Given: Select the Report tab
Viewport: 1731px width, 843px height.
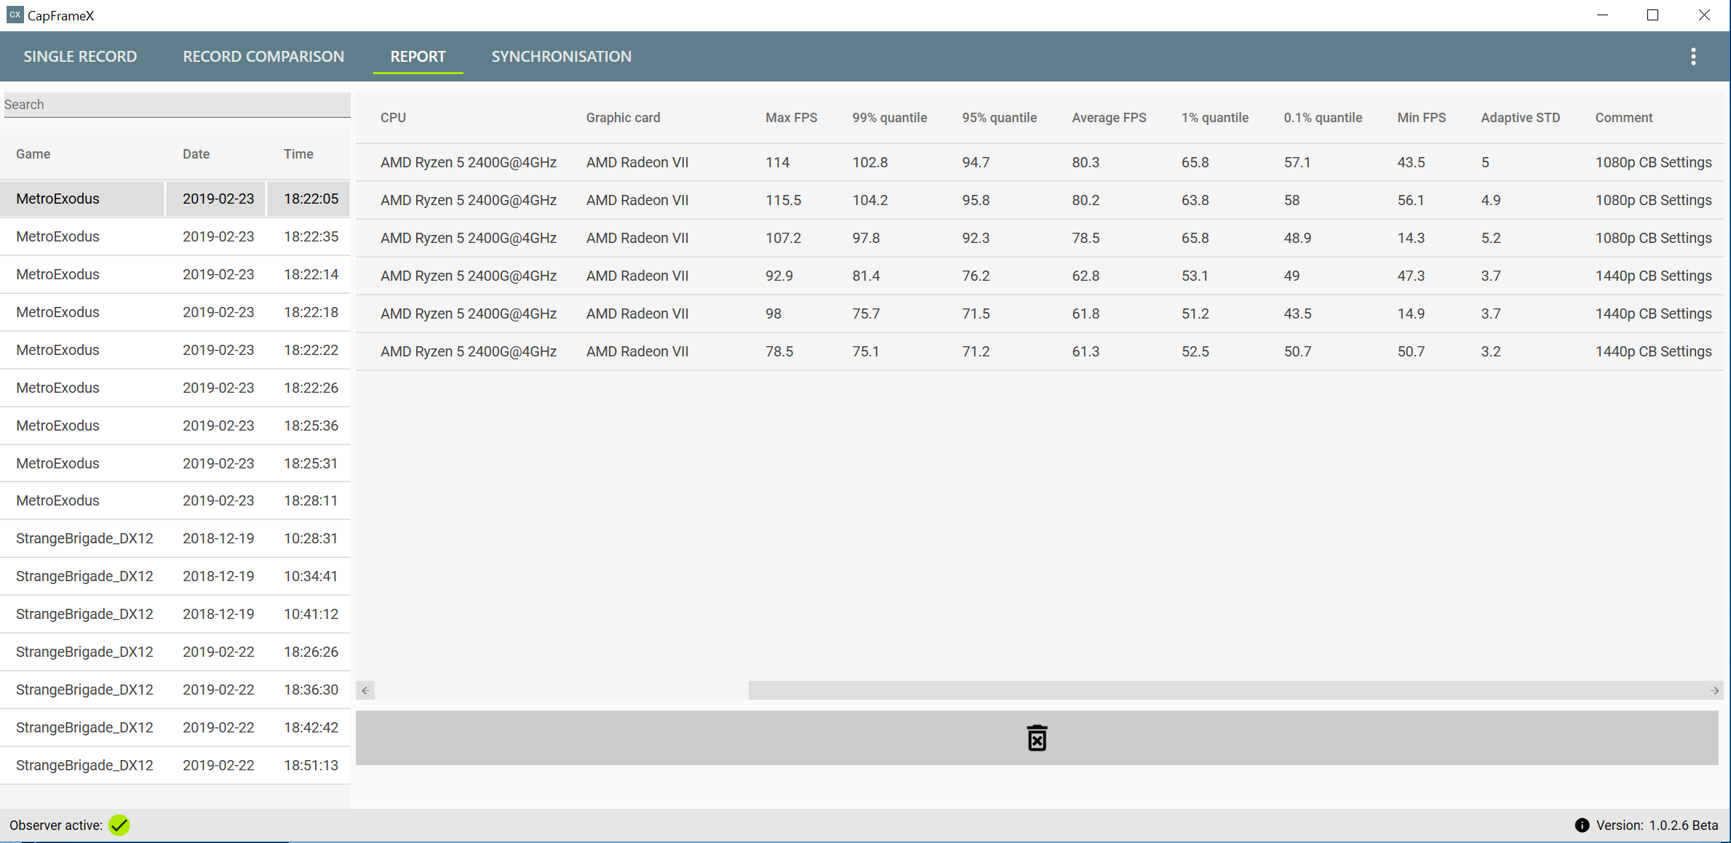Looking at the screenshot, I should tap(418, 57).
